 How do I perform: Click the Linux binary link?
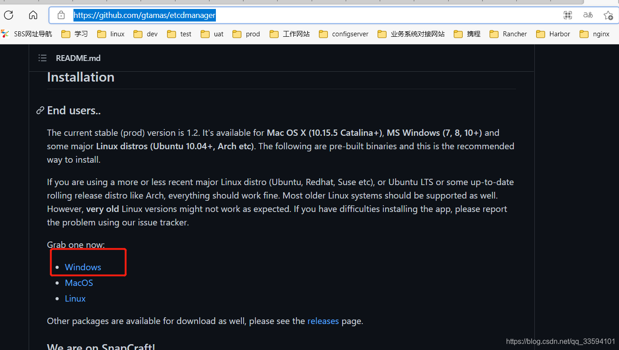coord(75,298)
